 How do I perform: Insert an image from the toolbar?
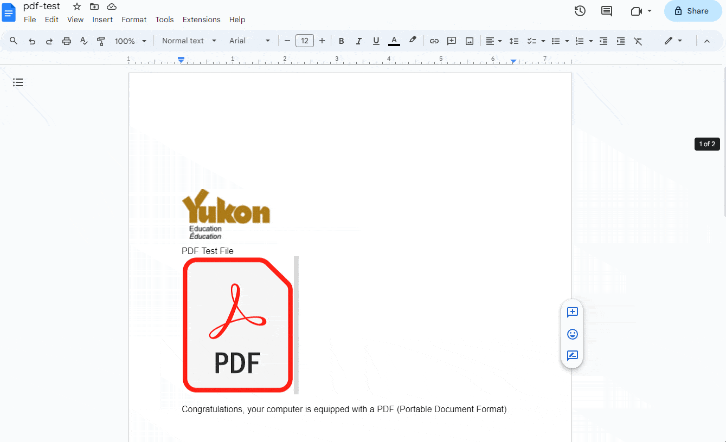point(470,41)
